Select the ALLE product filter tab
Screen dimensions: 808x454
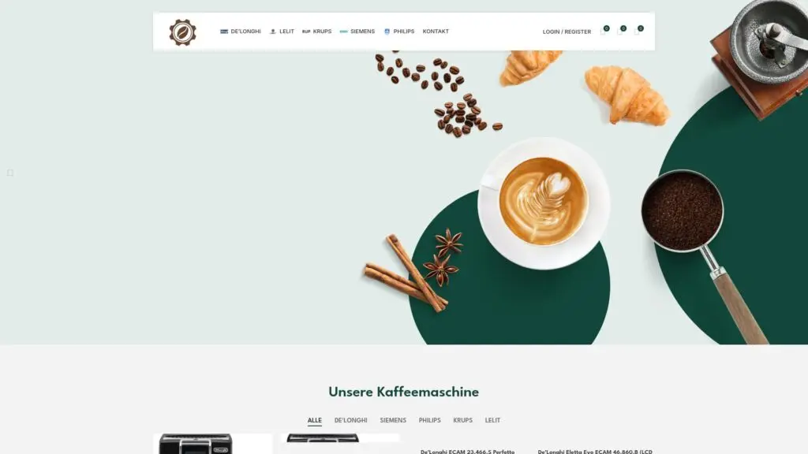(314, 420)
